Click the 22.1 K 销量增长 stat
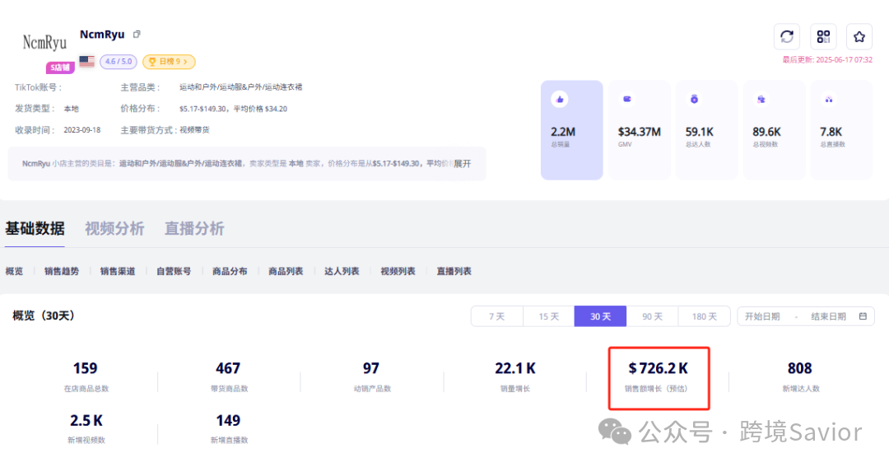This screenshot has height=467, width=889. pos(514,376)
